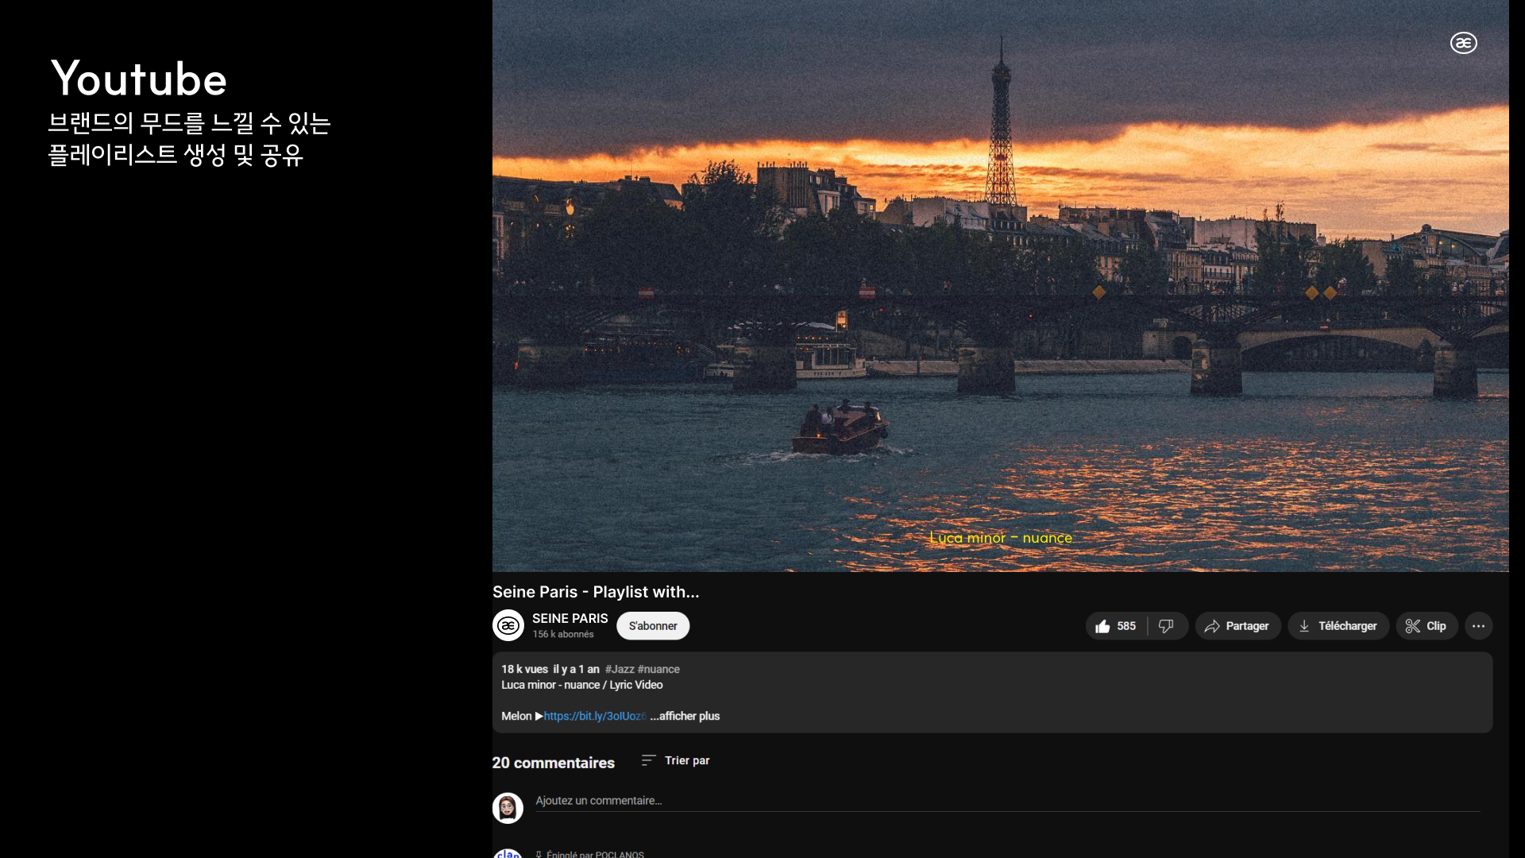1525x858 pixels.
Task: Open the Melon bit.ly link
Action: click(594, 716)
